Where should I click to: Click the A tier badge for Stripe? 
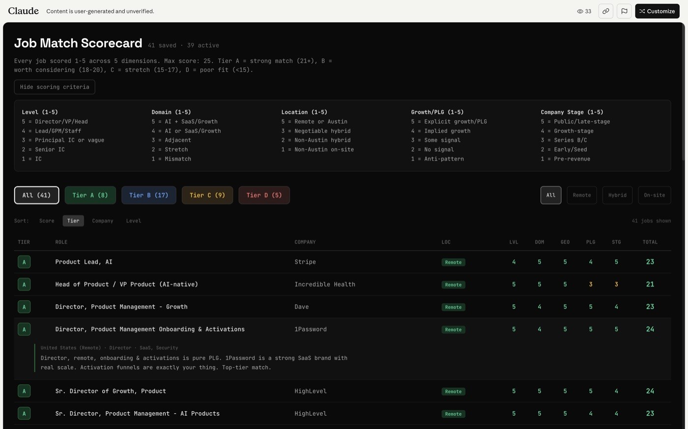tap(24, 262)
